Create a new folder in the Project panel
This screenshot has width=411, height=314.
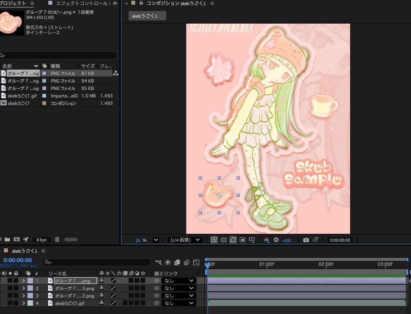[x=7, y=239]
